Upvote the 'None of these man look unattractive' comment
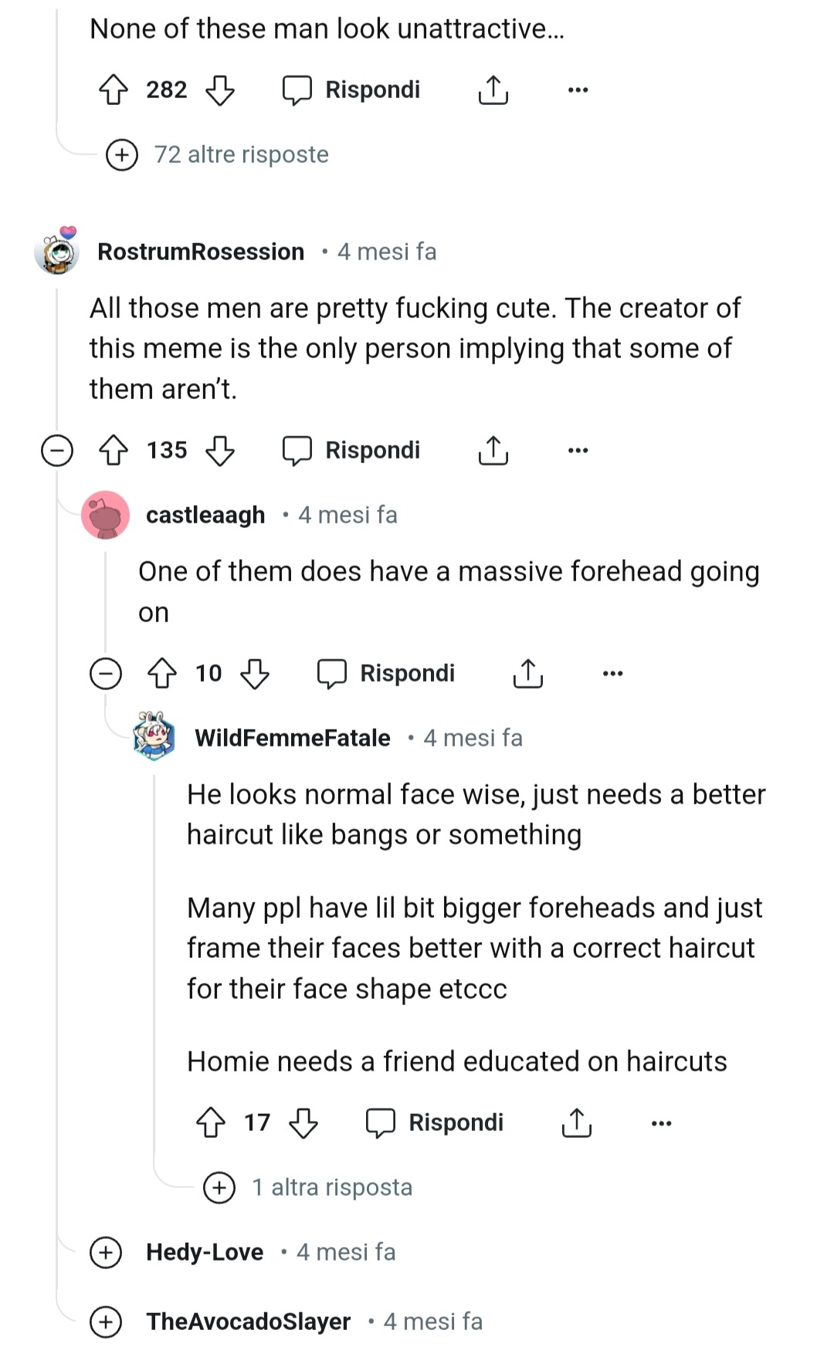834x1347 pixels. 113,90
